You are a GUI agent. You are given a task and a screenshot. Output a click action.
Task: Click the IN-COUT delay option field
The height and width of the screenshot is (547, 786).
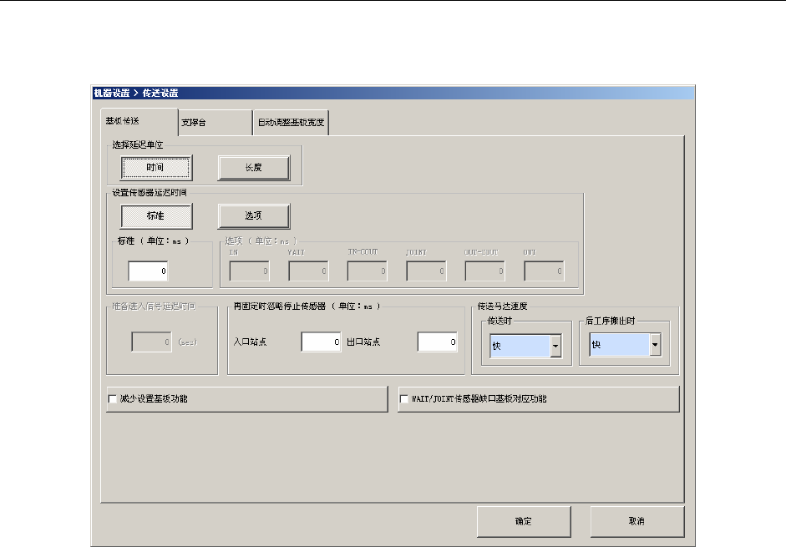click(x=367, y=271)
